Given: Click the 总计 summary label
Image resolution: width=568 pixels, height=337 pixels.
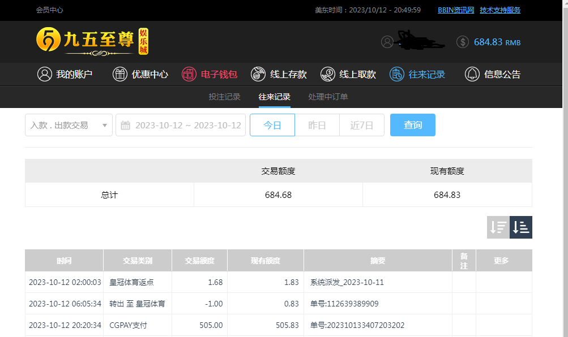Looking at the screenshot, I should pyautogui.click(x=109, y=195).
